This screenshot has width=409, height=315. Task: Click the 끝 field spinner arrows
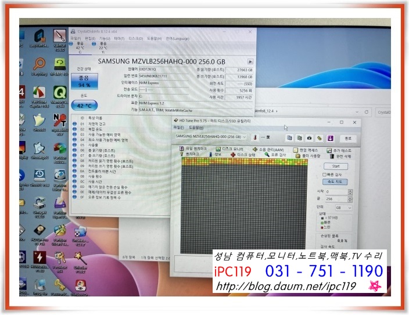pyautogui.click(x=350, y=199)
